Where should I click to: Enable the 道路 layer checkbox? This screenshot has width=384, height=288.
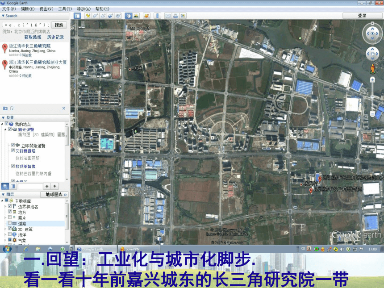point(10,223)
